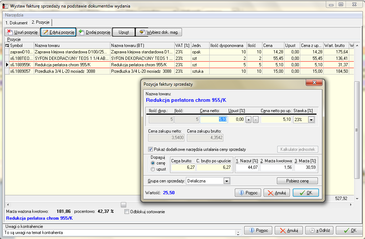The width and height of the screenshot is (365, 239).
Task: Click the red X icon on dialog Anuluj
Action: click(x=270, y=193)
